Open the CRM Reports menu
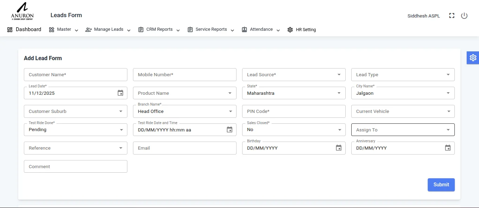479x208 pixels. [159, 30]
